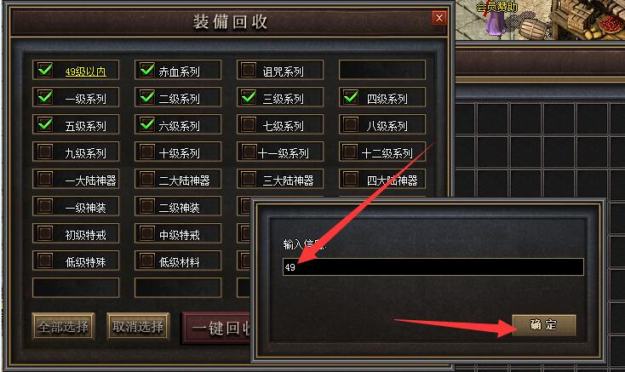This screenshot has width=625, height=372.
Task: Check the 初级特戒 option
Action: click(x=44, y=233)
